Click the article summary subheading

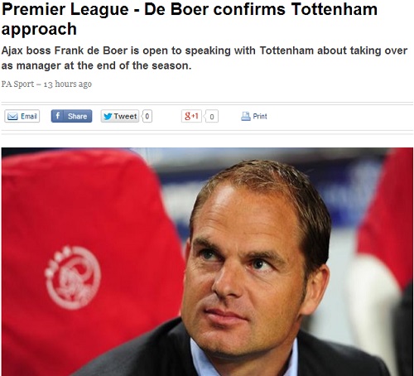coord(205,58)
